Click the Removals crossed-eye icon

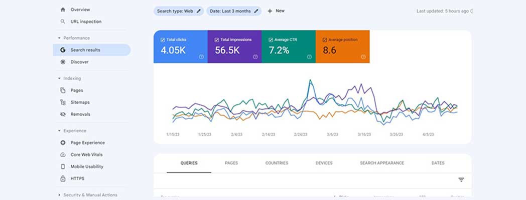(x=63, y=114)
